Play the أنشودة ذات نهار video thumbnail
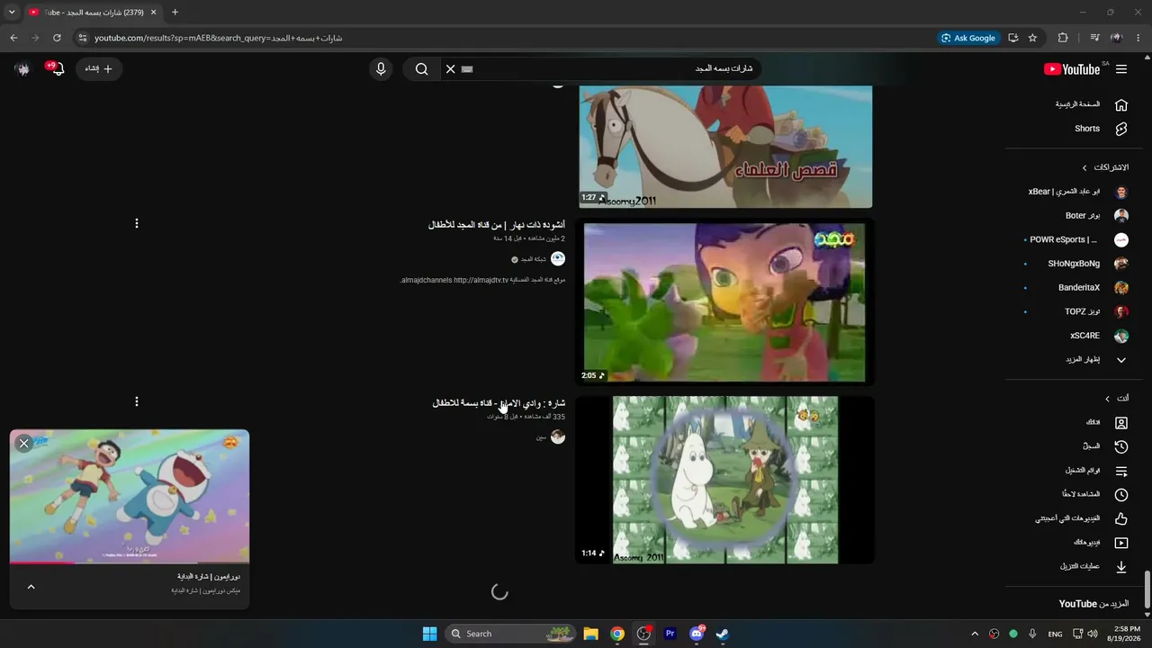1152x648 pixels. (x=725, y=302)
